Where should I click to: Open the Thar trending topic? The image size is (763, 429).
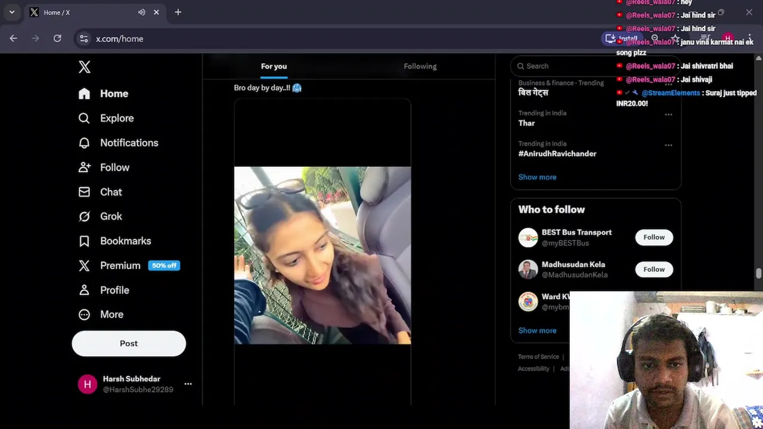pyautogui.click(x=526, y=123)
